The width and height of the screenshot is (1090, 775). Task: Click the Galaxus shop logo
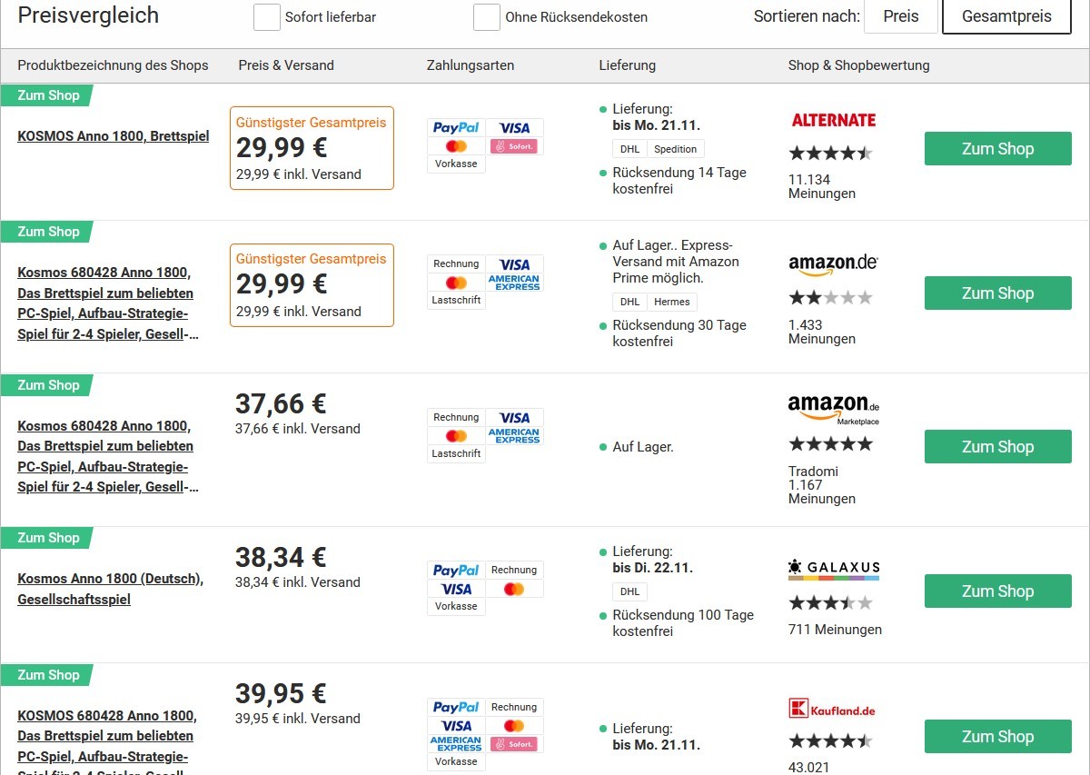[x=834, y=570]
